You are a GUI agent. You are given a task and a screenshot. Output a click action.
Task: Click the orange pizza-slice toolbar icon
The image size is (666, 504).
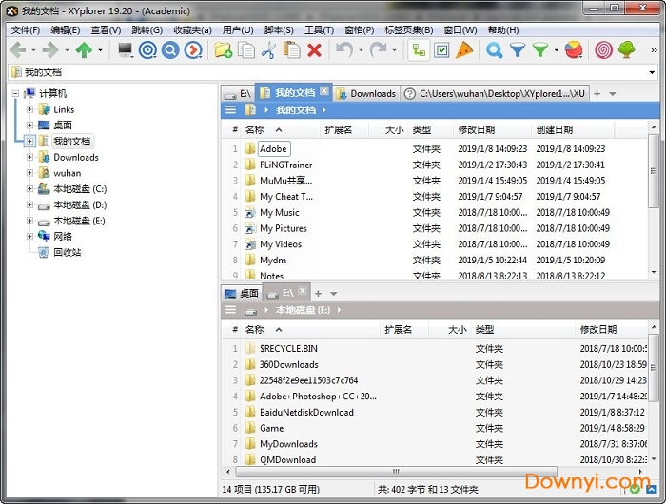tap(464, 50)
